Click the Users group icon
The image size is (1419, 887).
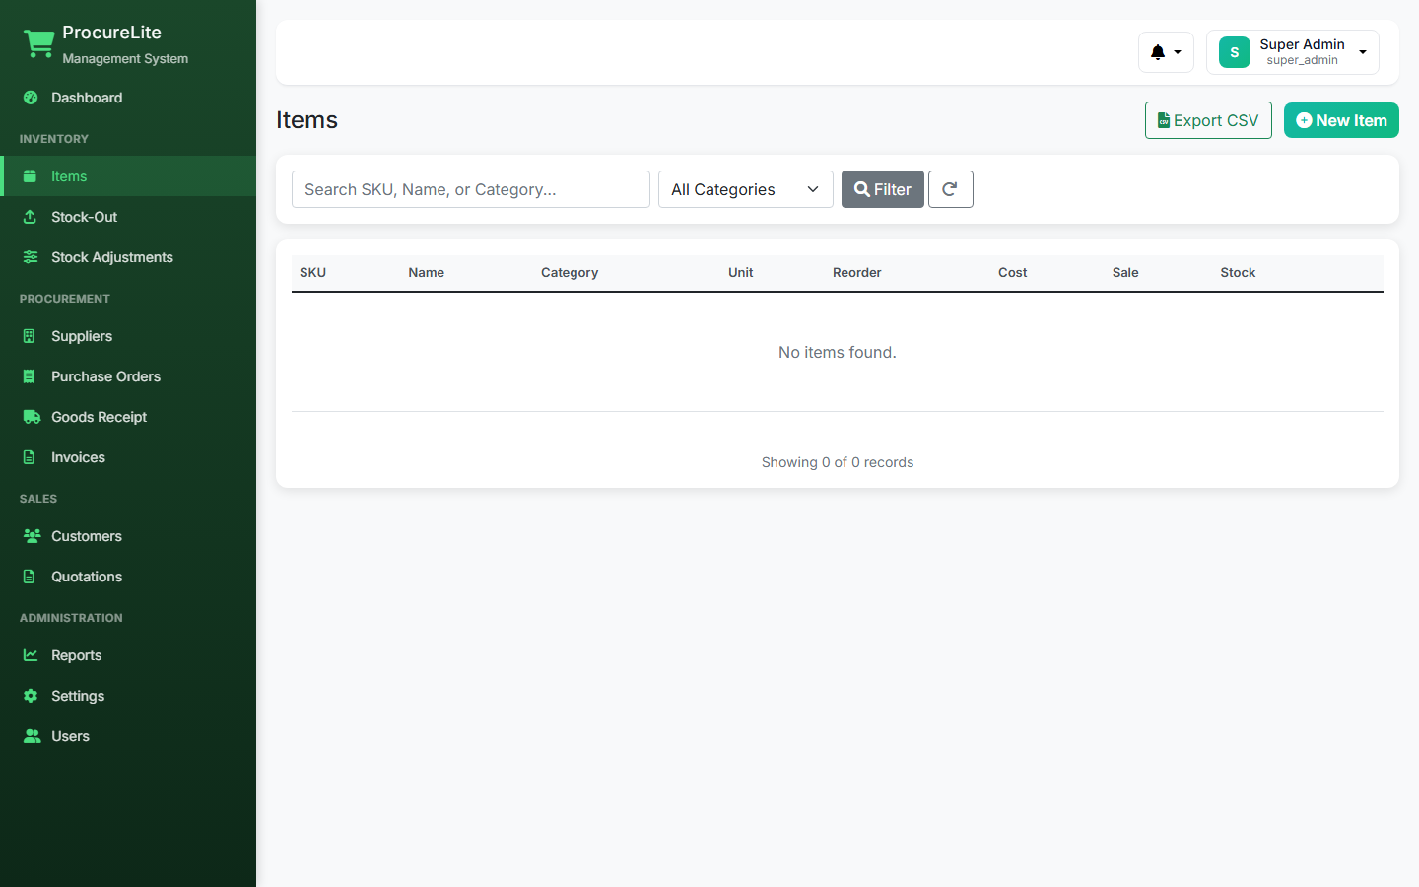pos(32,736)
